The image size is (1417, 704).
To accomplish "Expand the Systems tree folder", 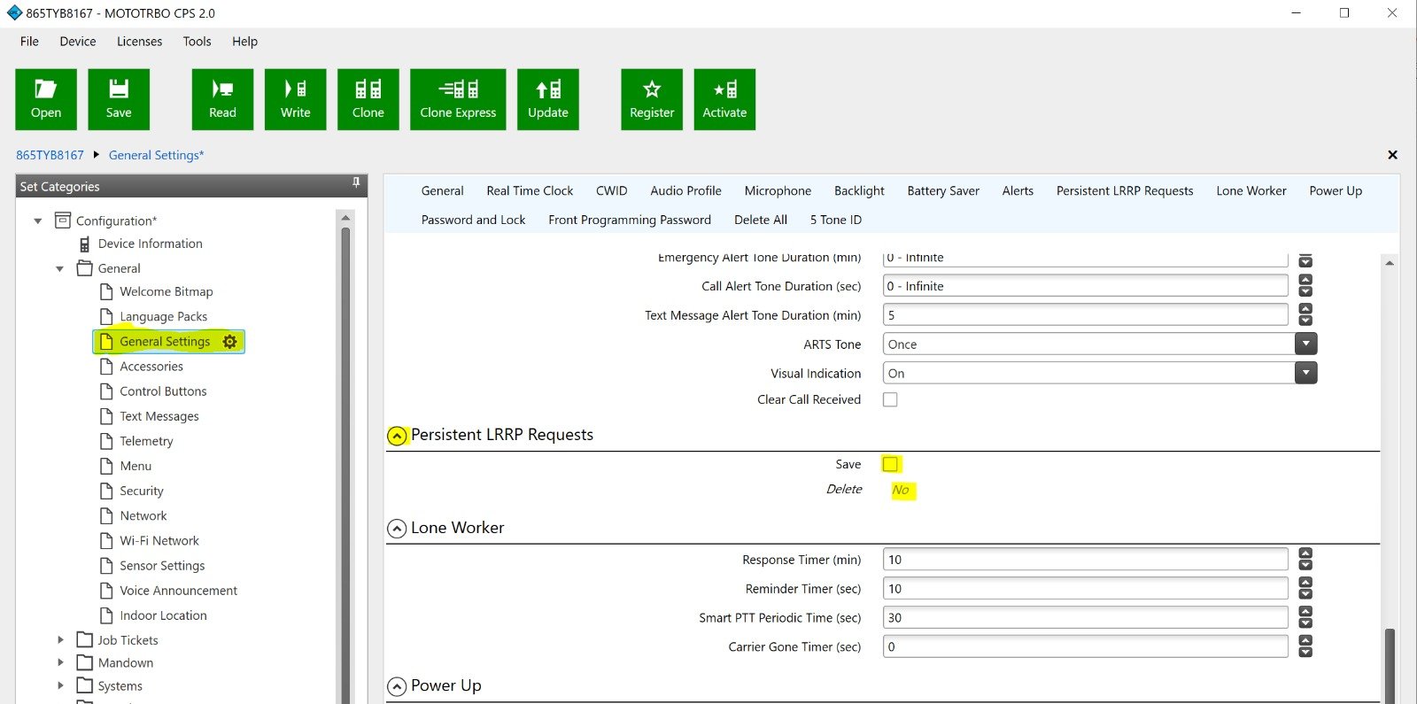I will (x=60, y=685).
